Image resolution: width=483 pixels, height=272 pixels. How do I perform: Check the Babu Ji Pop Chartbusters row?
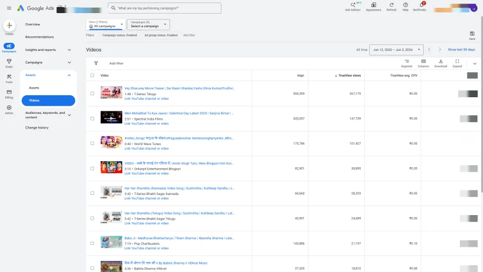click(x=93, y=243)
